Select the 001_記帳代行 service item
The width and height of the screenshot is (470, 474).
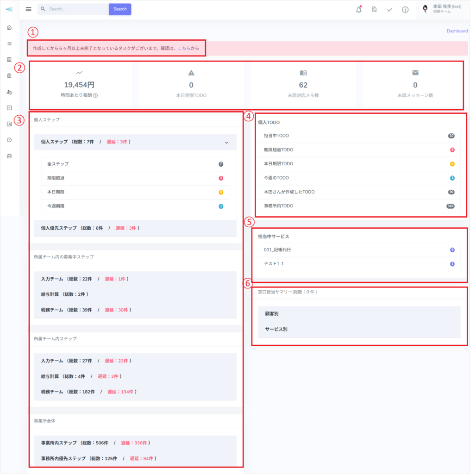[359, 249]
